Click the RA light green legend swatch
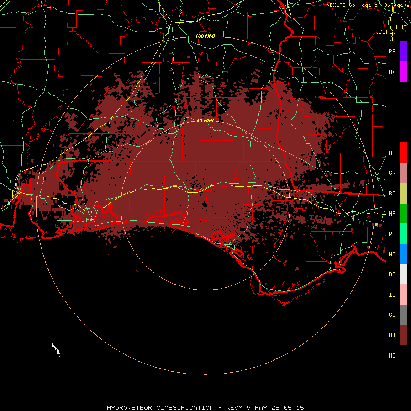Screen dimensions: 411x411 (x=403, y=234)
